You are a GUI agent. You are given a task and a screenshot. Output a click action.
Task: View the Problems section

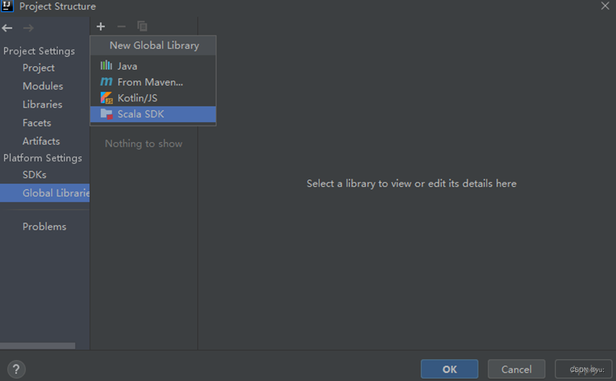(44, 226)
